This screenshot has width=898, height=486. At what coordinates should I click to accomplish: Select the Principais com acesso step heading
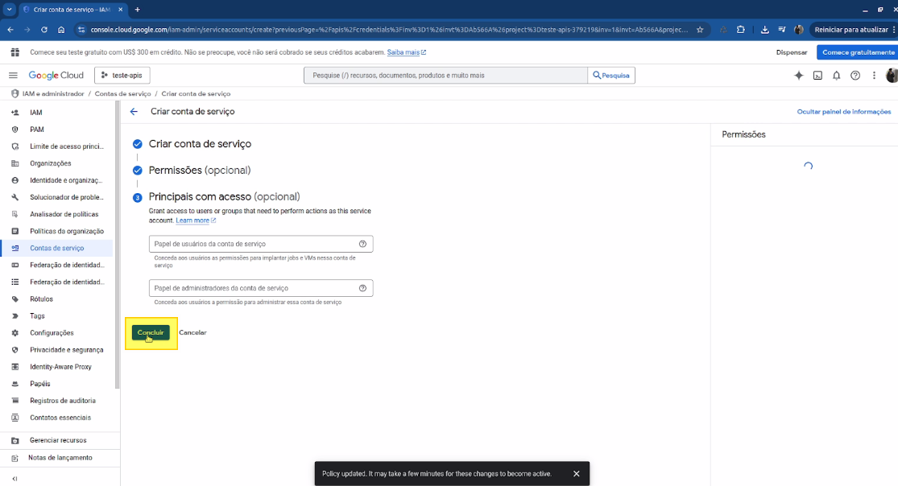(224, 196)
